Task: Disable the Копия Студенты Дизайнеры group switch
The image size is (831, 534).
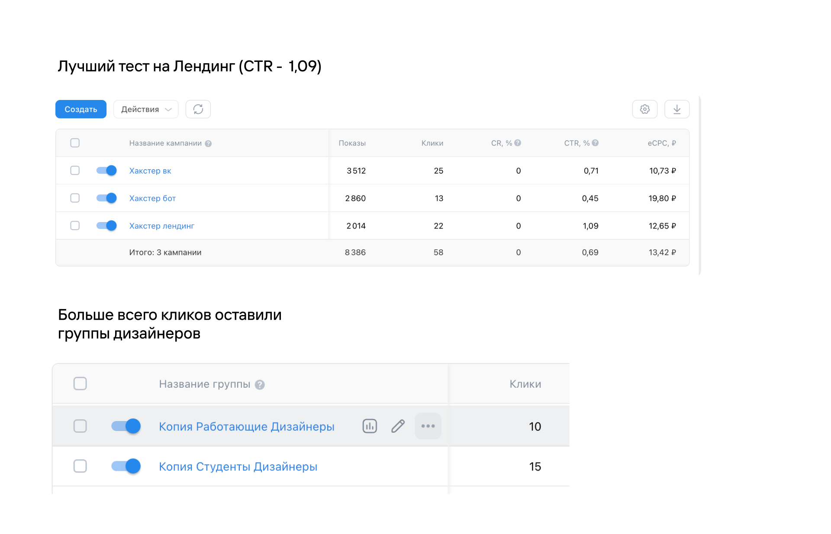Action: 126,466
